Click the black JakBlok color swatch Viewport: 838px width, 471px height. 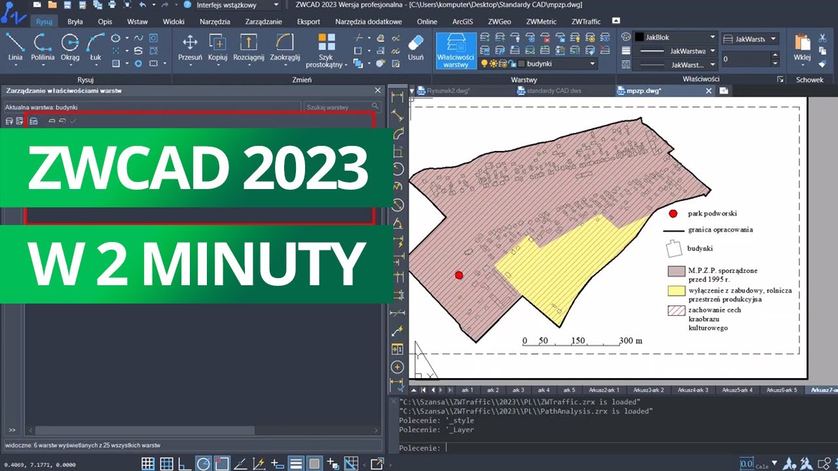(x=640, y=37)
